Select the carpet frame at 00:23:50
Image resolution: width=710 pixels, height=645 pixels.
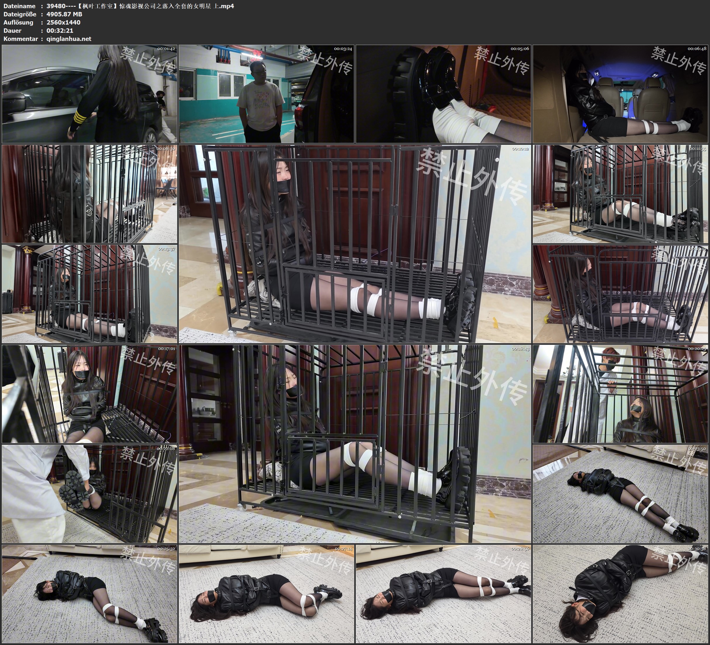tap(620, 494)
